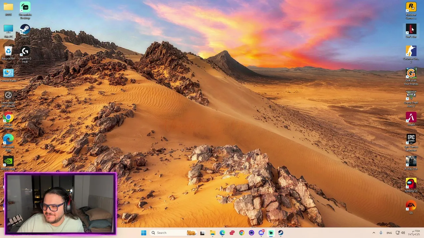424x238 pixels.
Task: Open the taskbar volume control
Action: click(403, 233)
